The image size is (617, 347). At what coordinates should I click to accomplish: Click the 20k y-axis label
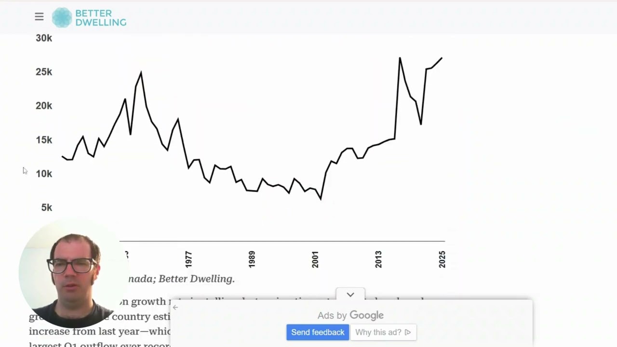pos(44,106)
